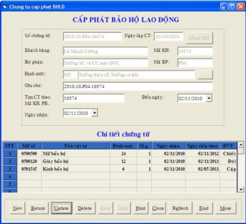
Task: Maximize the Chung tu cap phat window
Action: tap(232, 7)
